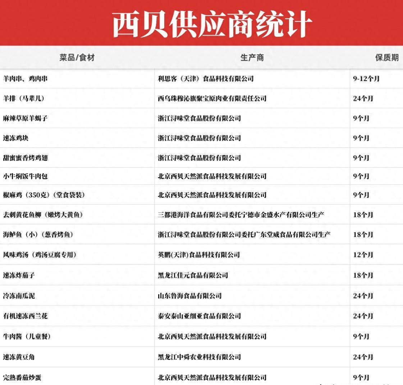The image size is (403, 385).
Task: Click 24个月 in the 有机速冻西兰花 row
Action: click(x=363, y=316)
